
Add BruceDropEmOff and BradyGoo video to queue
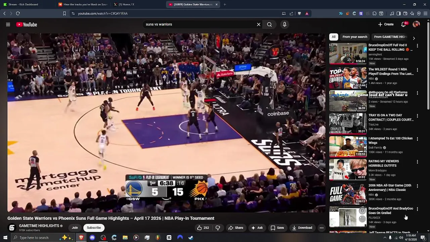point(362,219)
